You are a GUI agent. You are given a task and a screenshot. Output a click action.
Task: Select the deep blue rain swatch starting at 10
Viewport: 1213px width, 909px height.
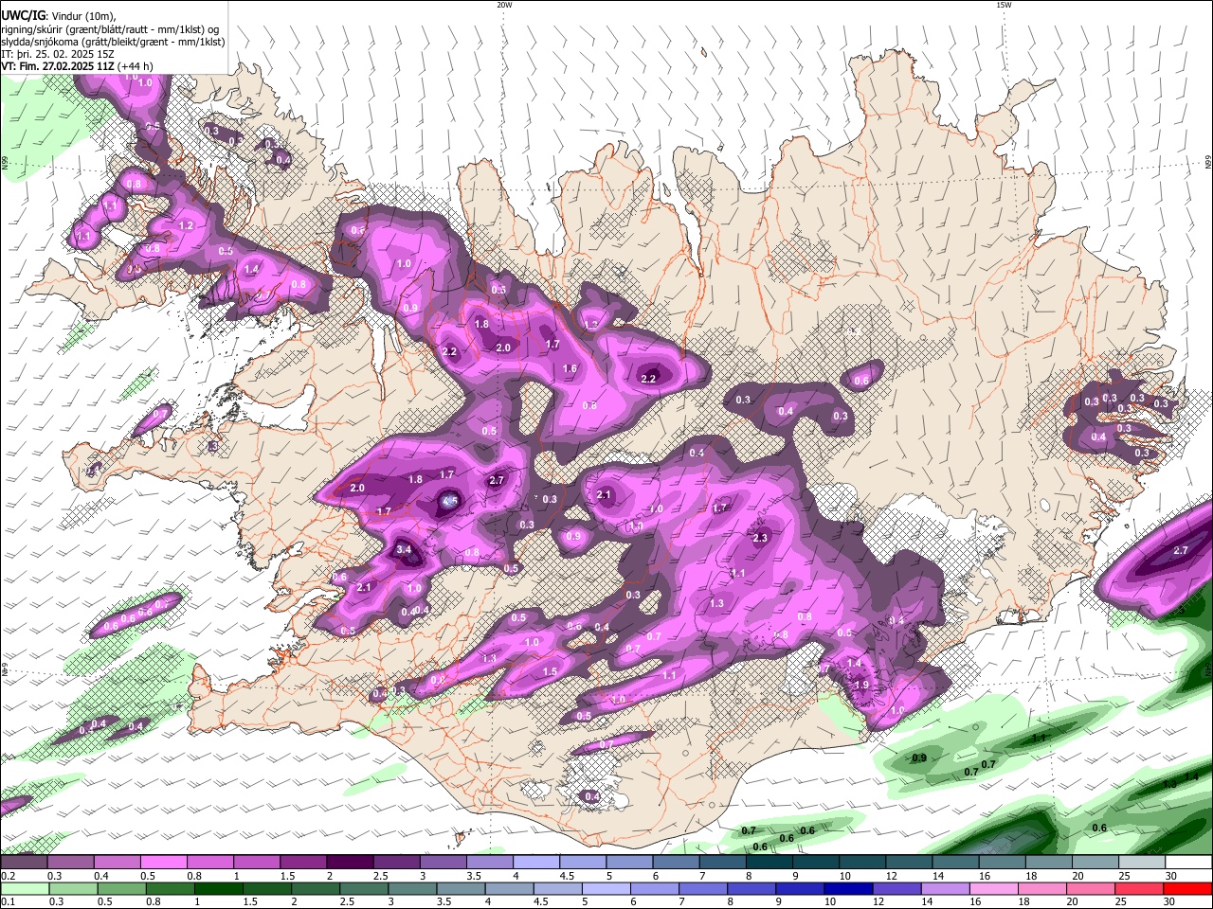(848, 889)
